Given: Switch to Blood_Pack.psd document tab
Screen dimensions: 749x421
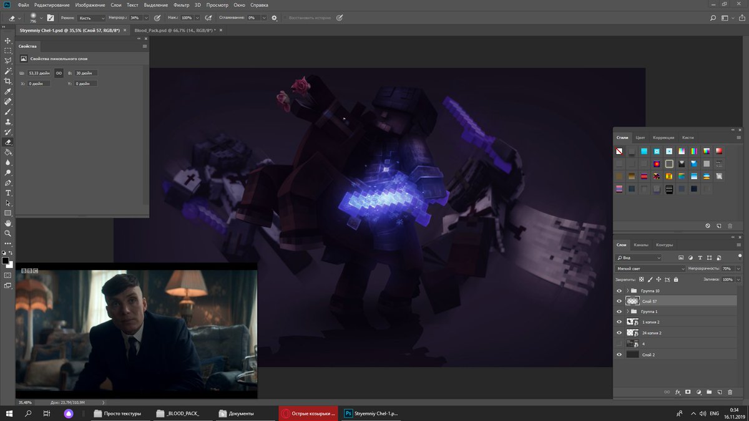Looking at the screenshot, I should pyautogui.click(x=174, y=30).
